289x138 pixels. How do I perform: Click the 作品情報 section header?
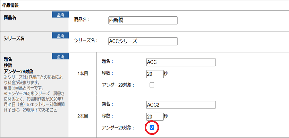click(10, 5)
